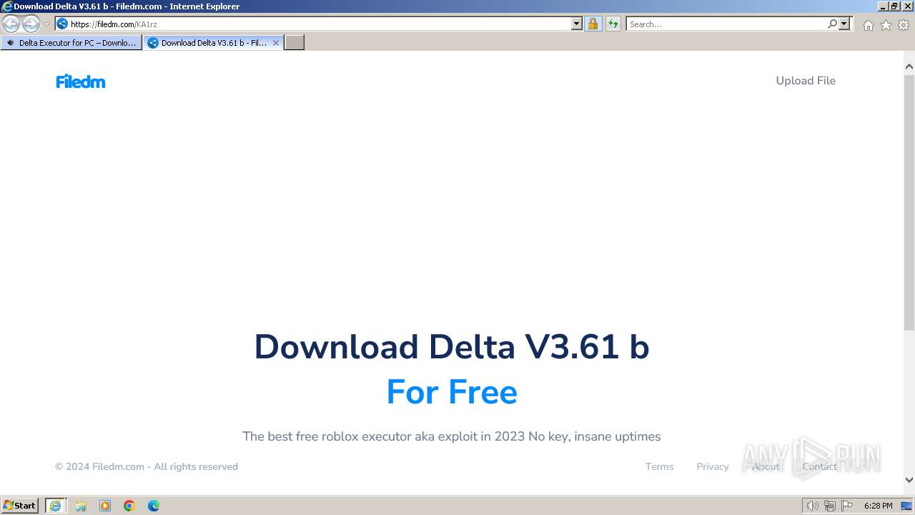Open the Windows Start button
Image resolution: width=915 pixels, height=515 pixels.
tap(20, 505)
